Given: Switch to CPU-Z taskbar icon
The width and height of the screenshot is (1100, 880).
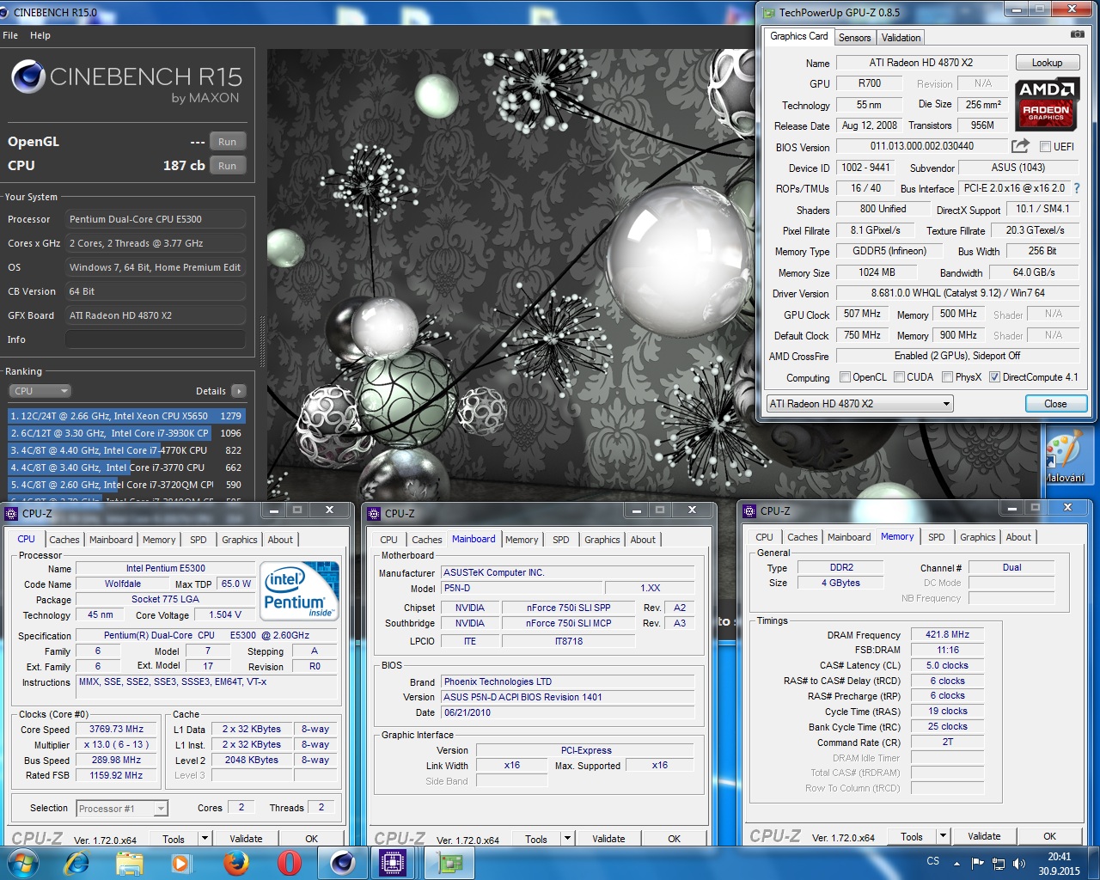Looking at the screenshot, I should [x=394, y=862].
